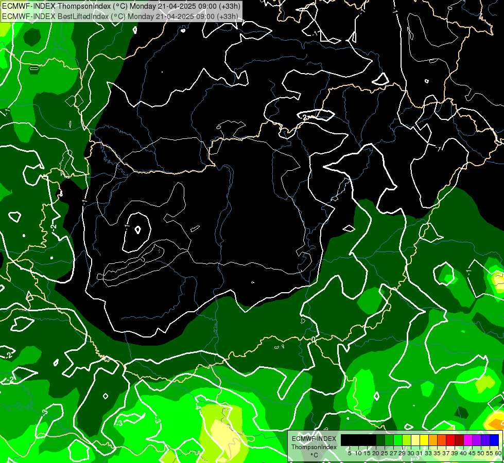The image size is (504, 463).
Task: Click the bright red 37–39 legend swatch
Action: [450, 440]
